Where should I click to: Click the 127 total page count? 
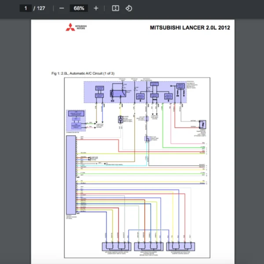coord(41,8)
